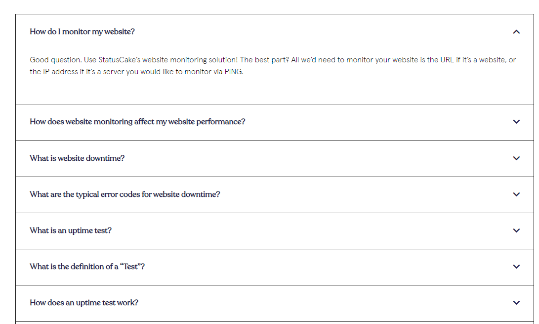Select the 'How does an uptime test work?' title
Viewport: 539px width, 324px height.
(84, 303)
